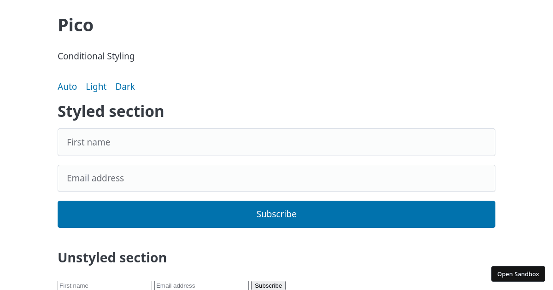Activate the Dark theme switcher link
553x290 pixels.
click(125, 87)
